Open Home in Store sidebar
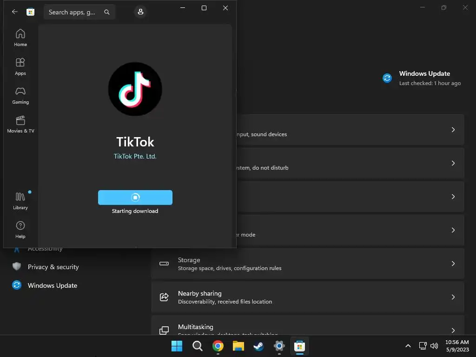 (x=20, y=38)
